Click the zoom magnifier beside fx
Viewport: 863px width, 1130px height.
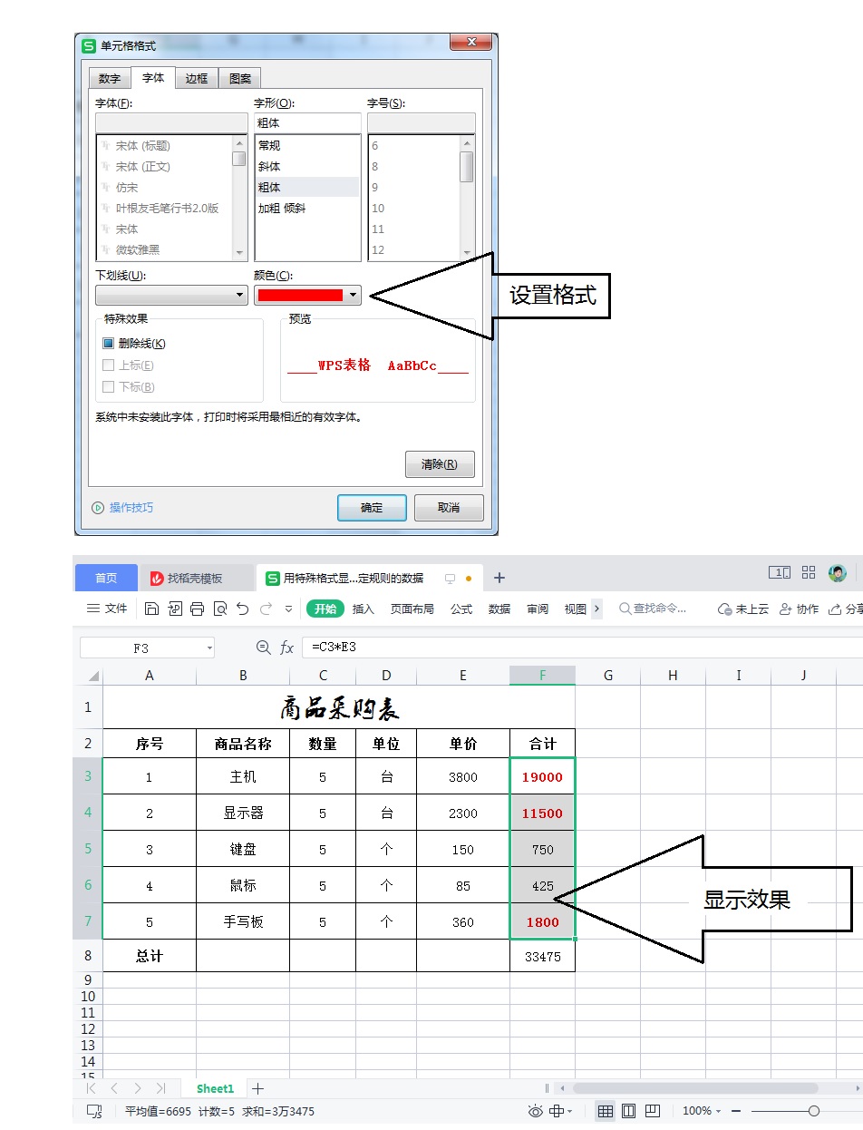coord(264,648)
